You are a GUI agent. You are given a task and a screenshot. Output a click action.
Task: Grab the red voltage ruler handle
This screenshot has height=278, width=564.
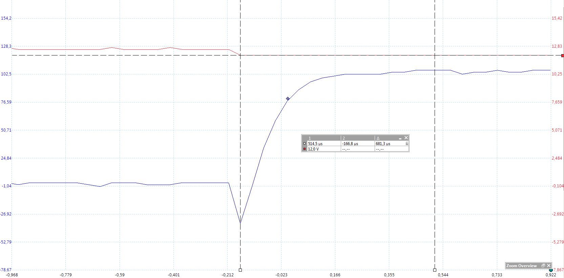[x=562, y=55]
